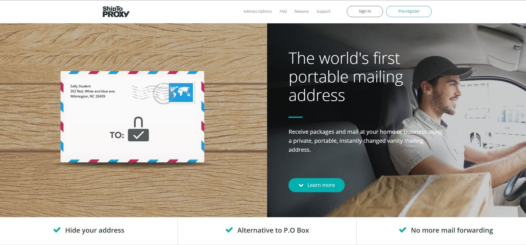Click the world's first portable mailing address headline
This screenshot has height=245, width=526.
click(346, 77)
